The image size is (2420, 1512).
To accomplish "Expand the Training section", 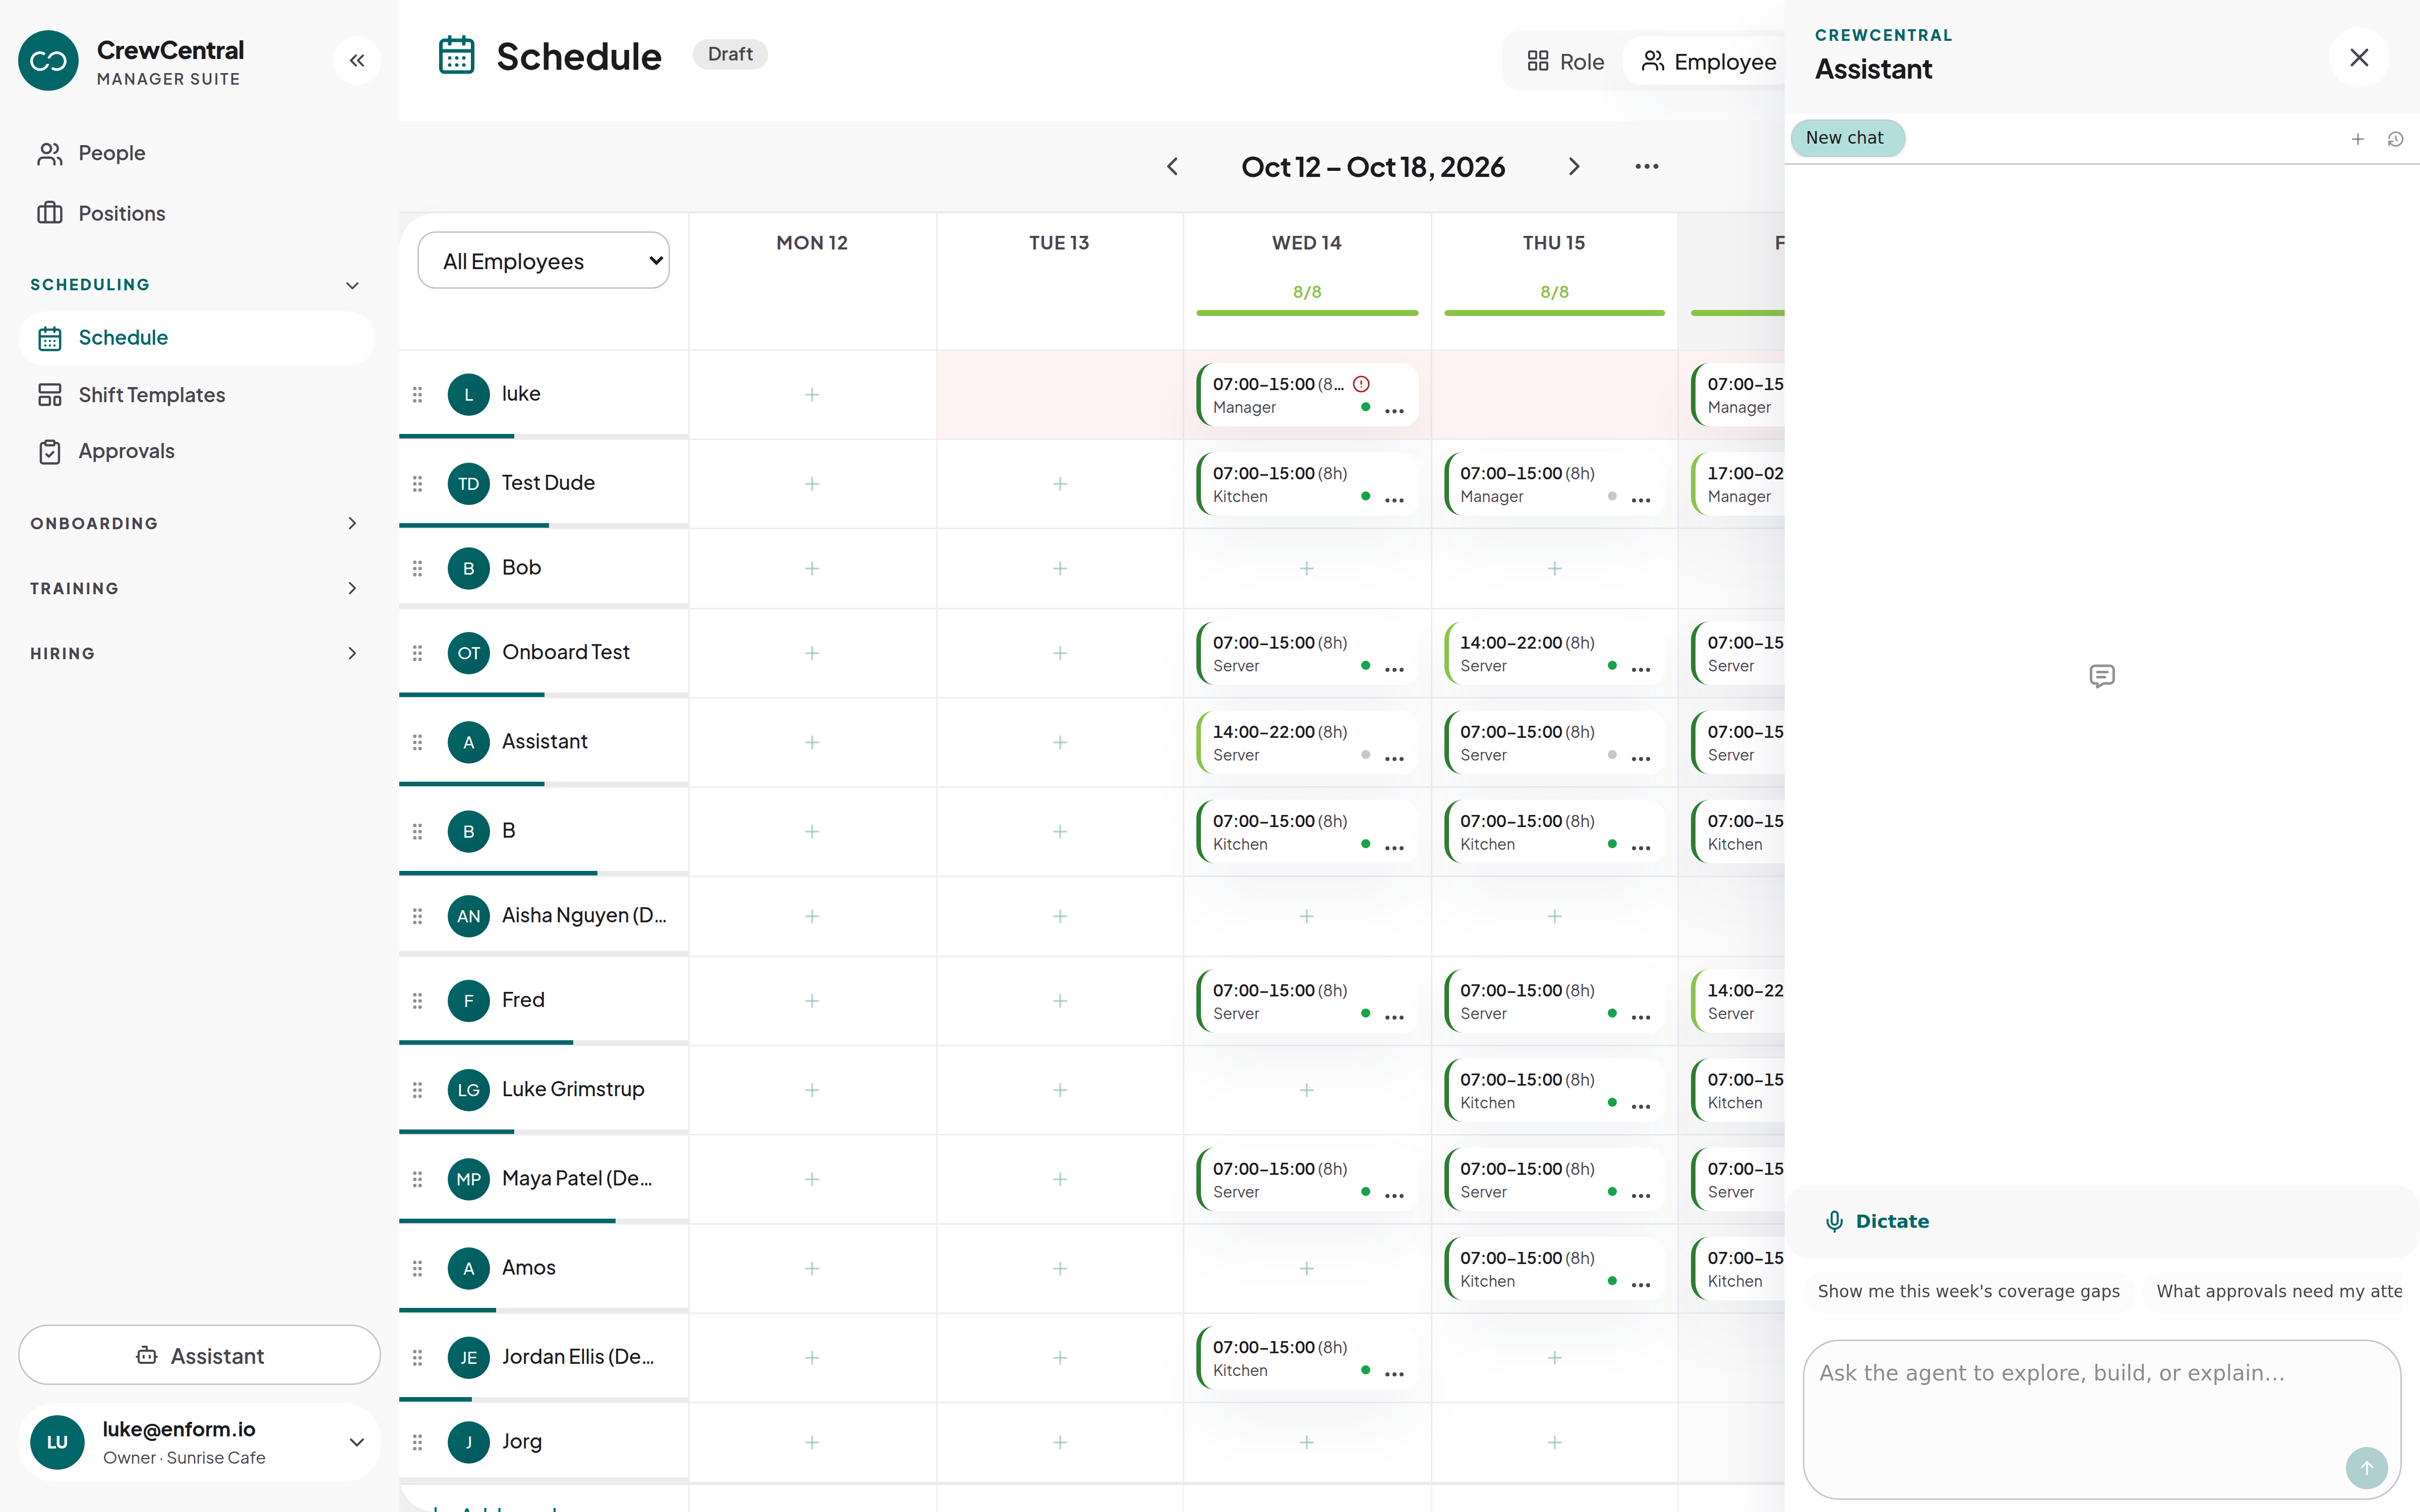I will (x=196, y=588).
